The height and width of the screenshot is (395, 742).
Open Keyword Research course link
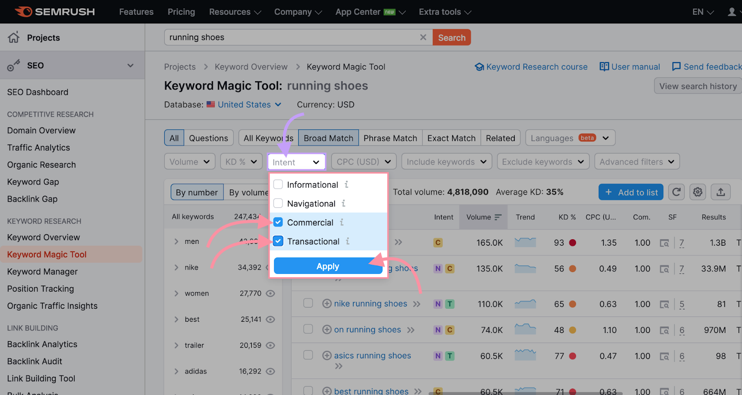click(531, 67)
